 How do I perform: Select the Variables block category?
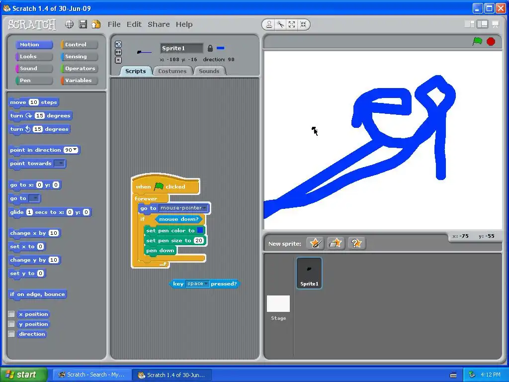[79, 80]
